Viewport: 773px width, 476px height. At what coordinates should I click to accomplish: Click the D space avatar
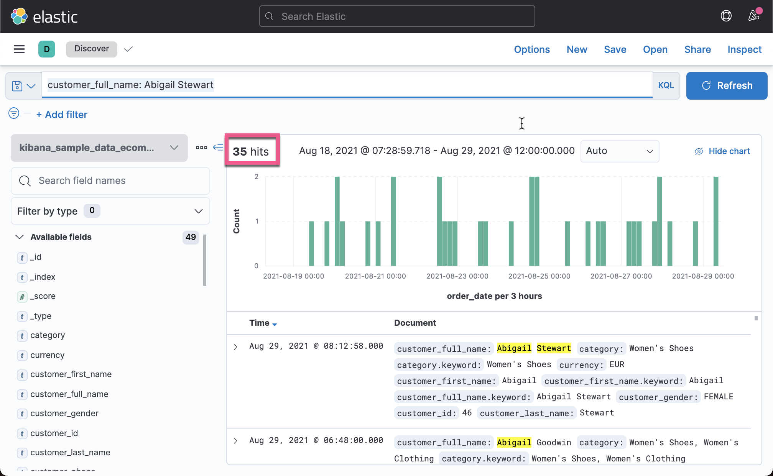pyautogui.click(x=47, y=49)
